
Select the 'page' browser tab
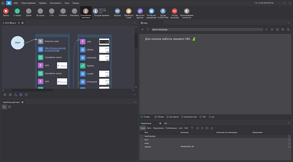click(145, 23)
